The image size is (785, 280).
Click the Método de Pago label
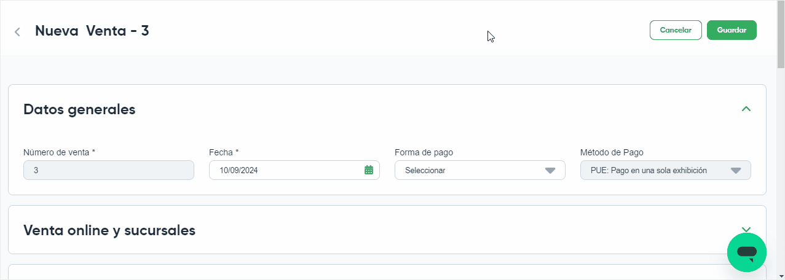612,152
